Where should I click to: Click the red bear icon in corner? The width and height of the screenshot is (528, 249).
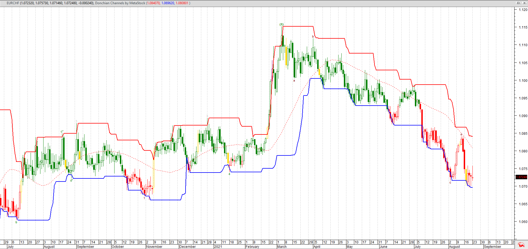click(521, 245)
